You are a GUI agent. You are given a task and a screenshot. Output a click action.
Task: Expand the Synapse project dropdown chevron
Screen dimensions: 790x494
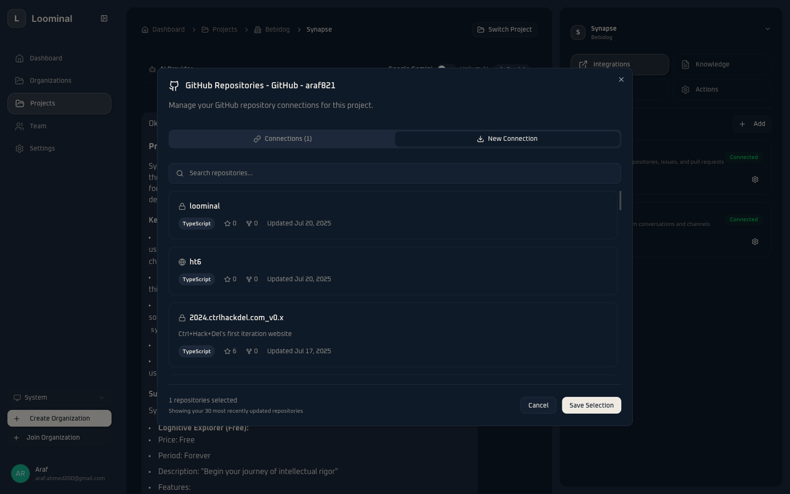[768, 29]
